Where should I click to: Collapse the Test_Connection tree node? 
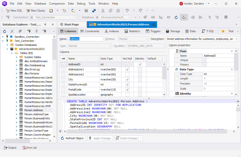pos(3,40)
